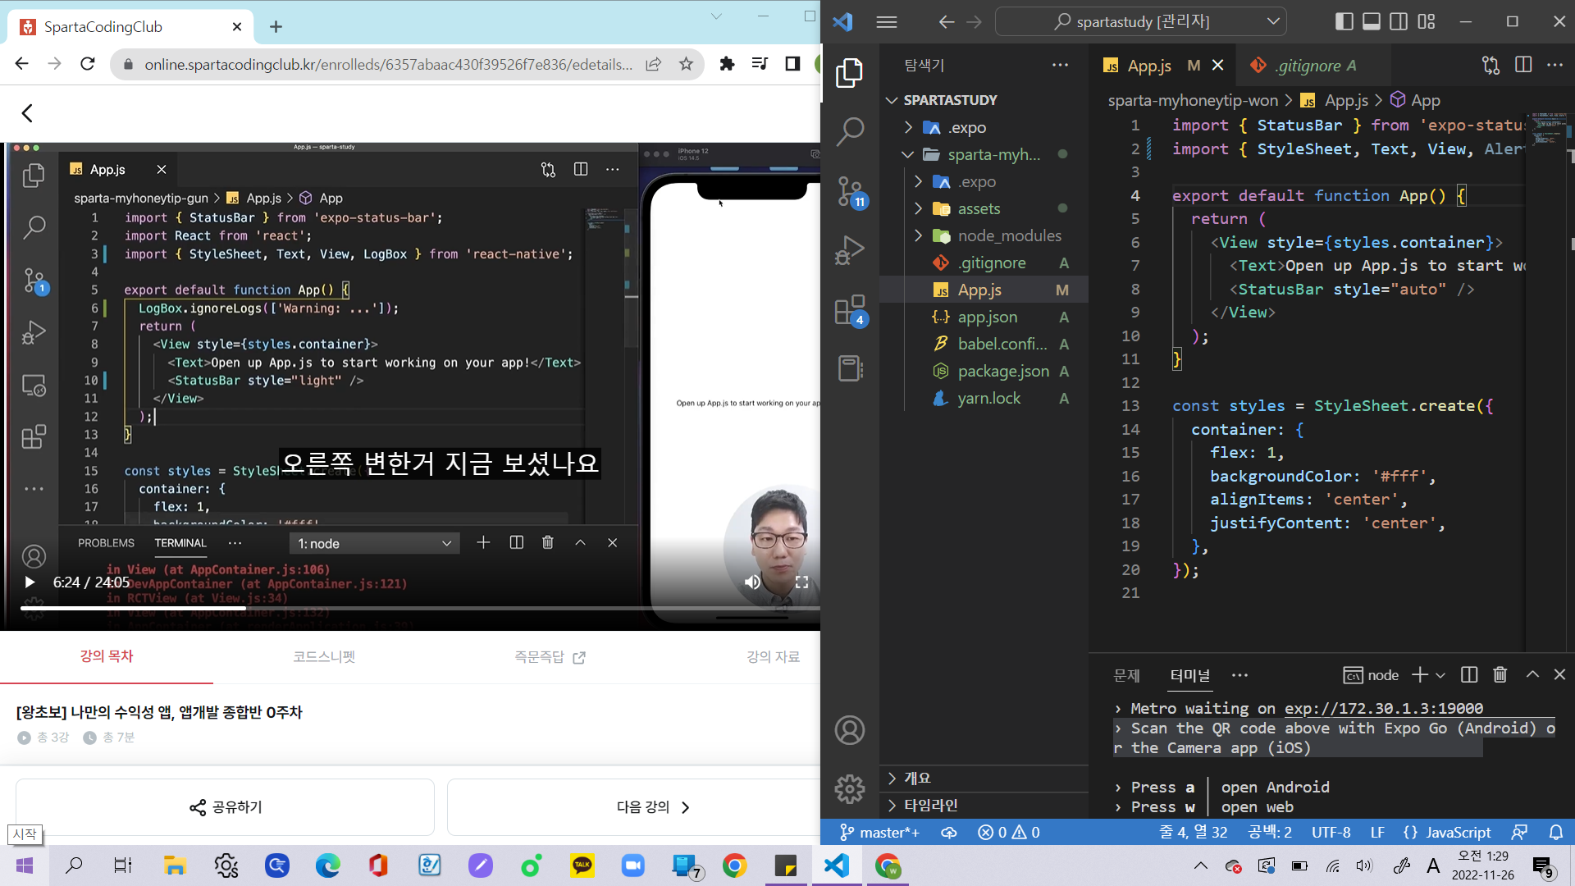Image resolution: width=1575 pixels, height=886 pixels.
Task: Open Chrome extensions puzzle icon
Action: pyautogui.click(x=727, y=64)
